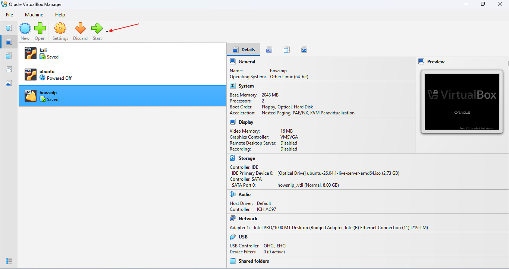Viewport: 509px width, 269px height.
Task: Click the green Open plus icon
Action: tap(40, 28)
